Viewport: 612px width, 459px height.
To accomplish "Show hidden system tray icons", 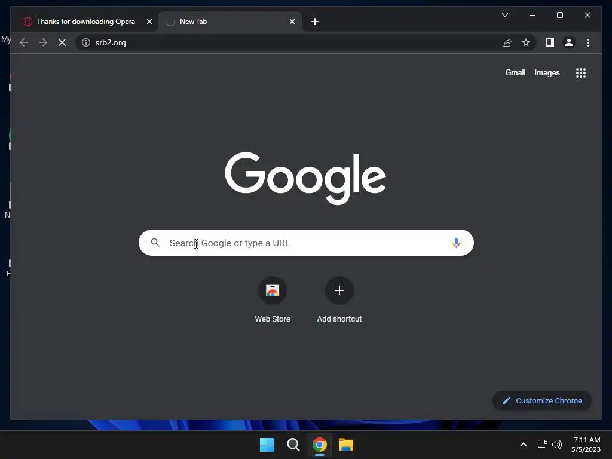I will (524, 445).
